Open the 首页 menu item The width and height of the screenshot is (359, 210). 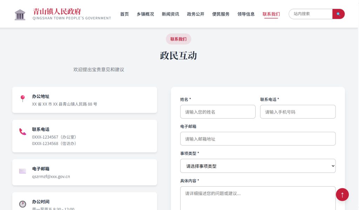124,14
